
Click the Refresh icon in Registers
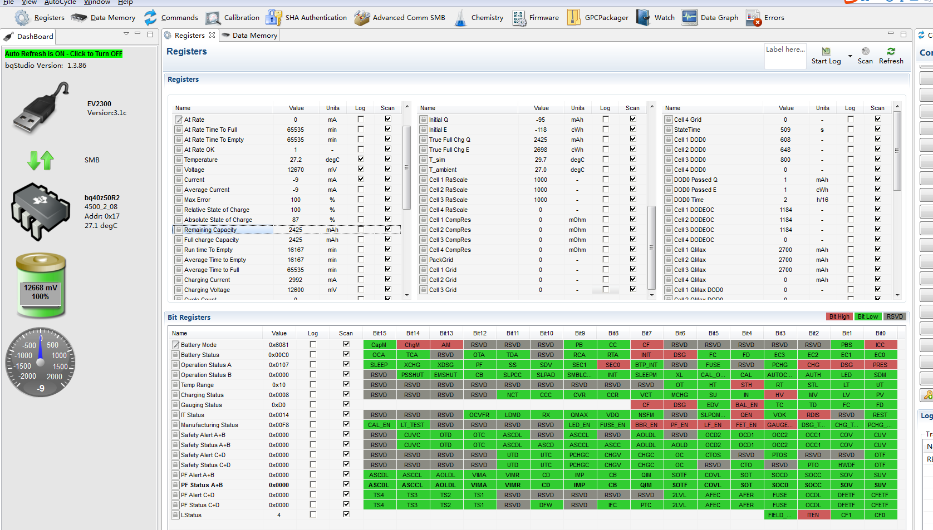891,51
